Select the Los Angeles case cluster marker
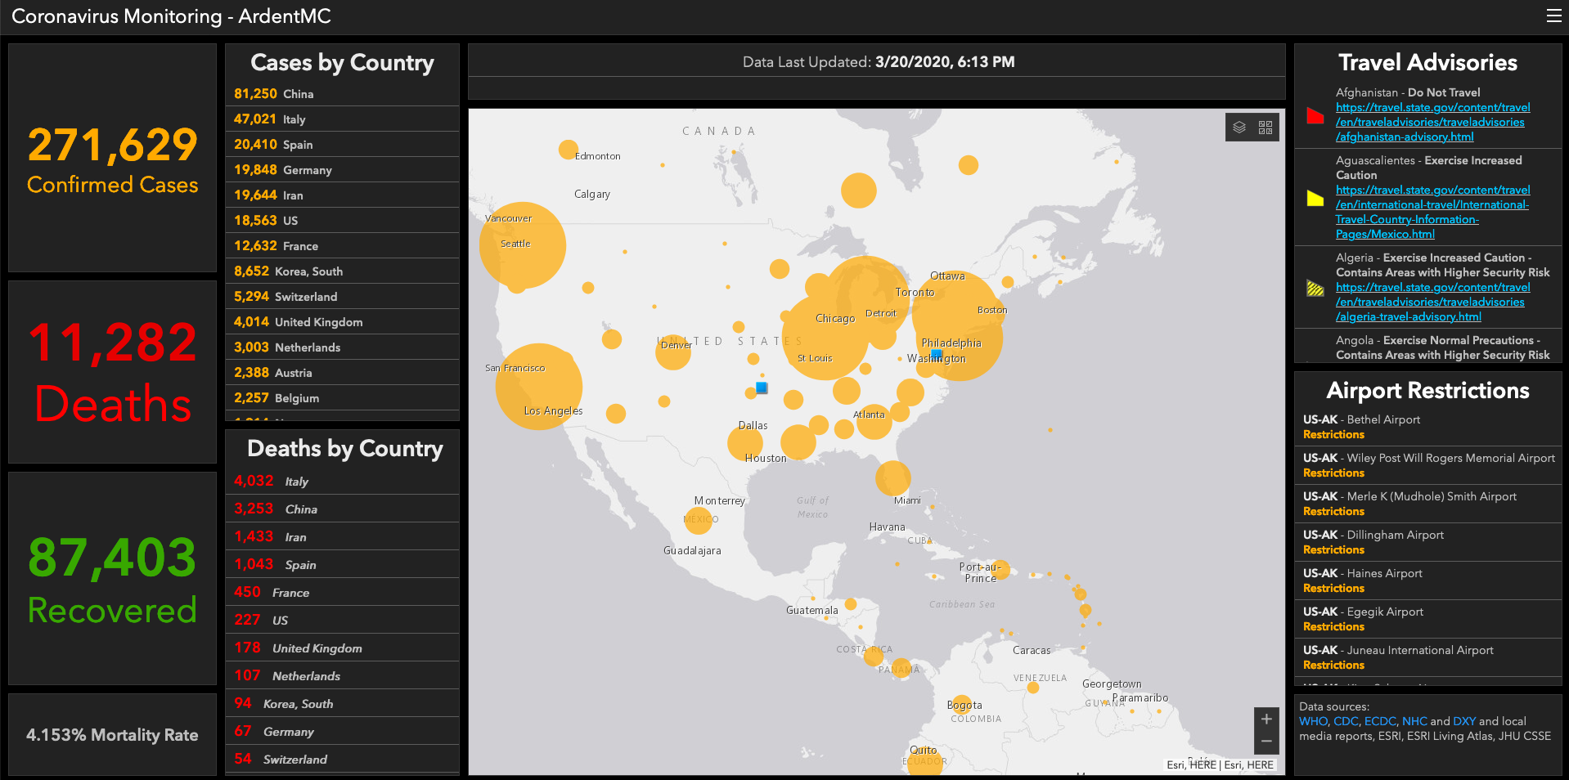 point(539,386)
